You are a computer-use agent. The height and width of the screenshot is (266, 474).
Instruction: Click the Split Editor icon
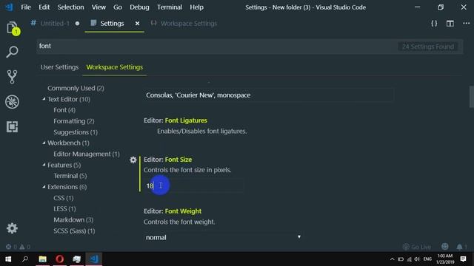pos(450,24)
